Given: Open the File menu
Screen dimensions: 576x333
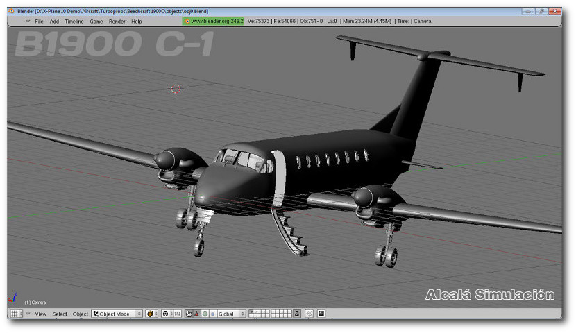Looking at the screenshot, I should click(x=40, y=22).
